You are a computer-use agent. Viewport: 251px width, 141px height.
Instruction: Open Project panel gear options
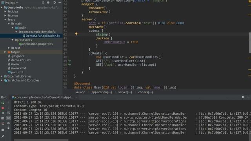click(x=55, y=3)
